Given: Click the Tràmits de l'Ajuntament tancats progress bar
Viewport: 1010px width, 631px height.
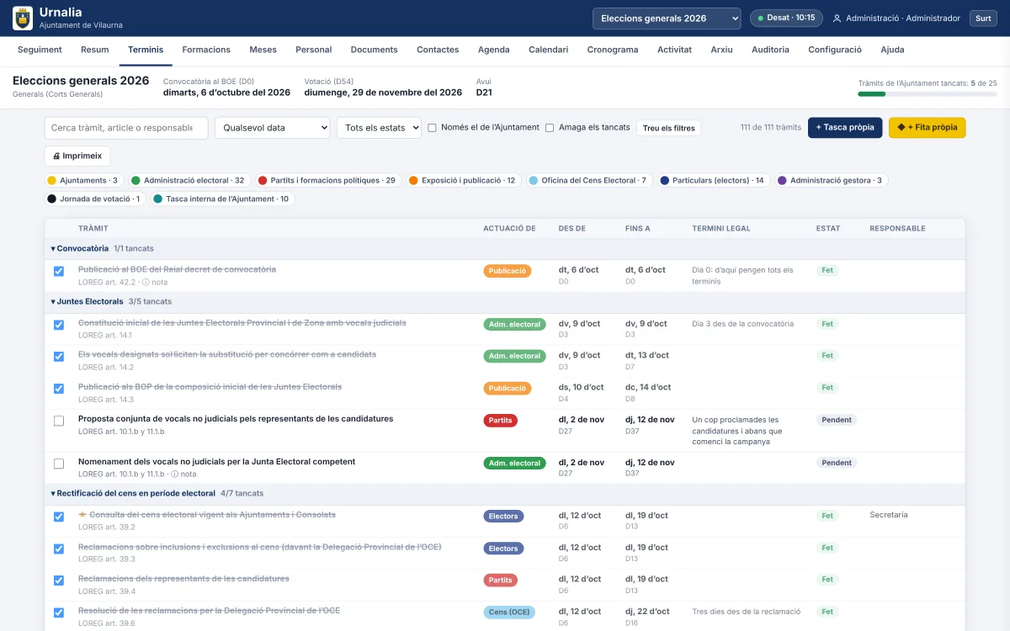Looking at the screenshot, I should coord(928,94).
